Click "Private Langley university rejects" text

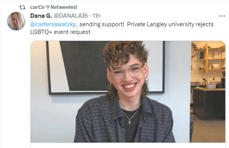pos(170,24)
